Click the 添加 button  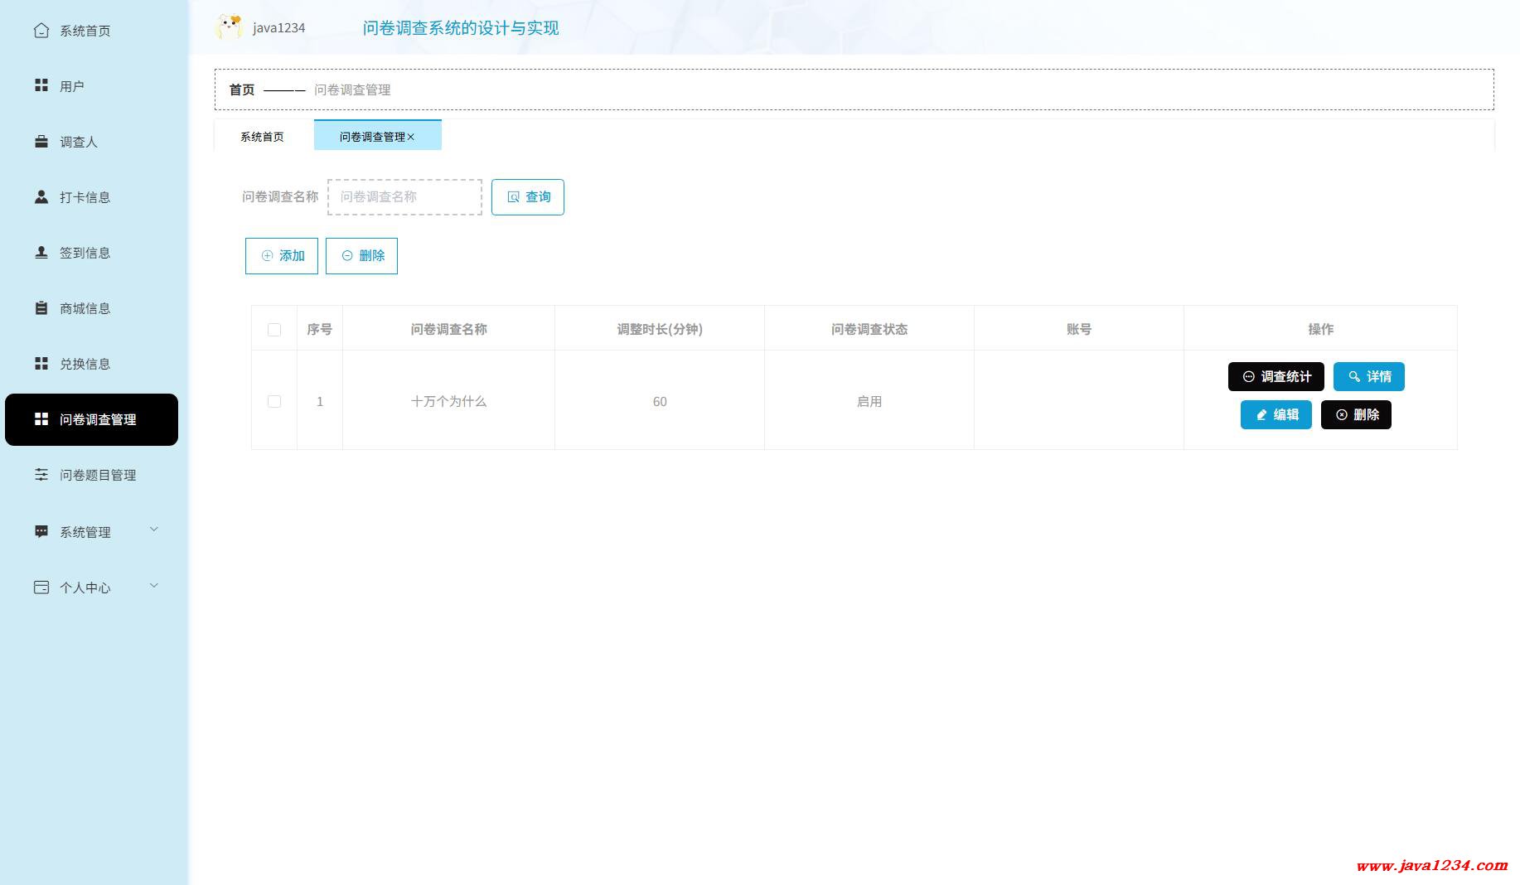coord(282,256)
